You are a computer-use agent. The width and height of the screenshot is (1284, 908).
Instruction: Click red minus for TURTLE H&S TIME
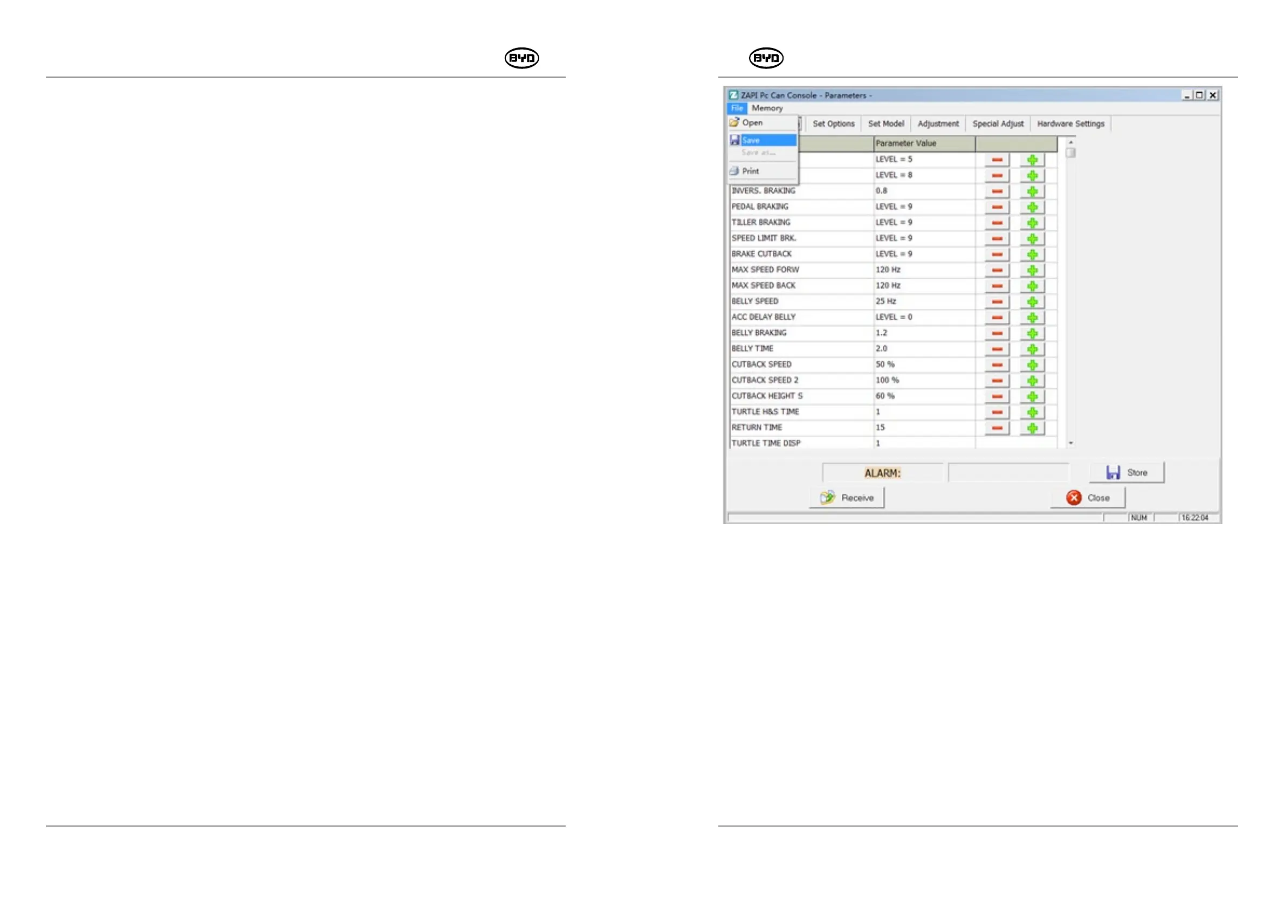[997, 412]
